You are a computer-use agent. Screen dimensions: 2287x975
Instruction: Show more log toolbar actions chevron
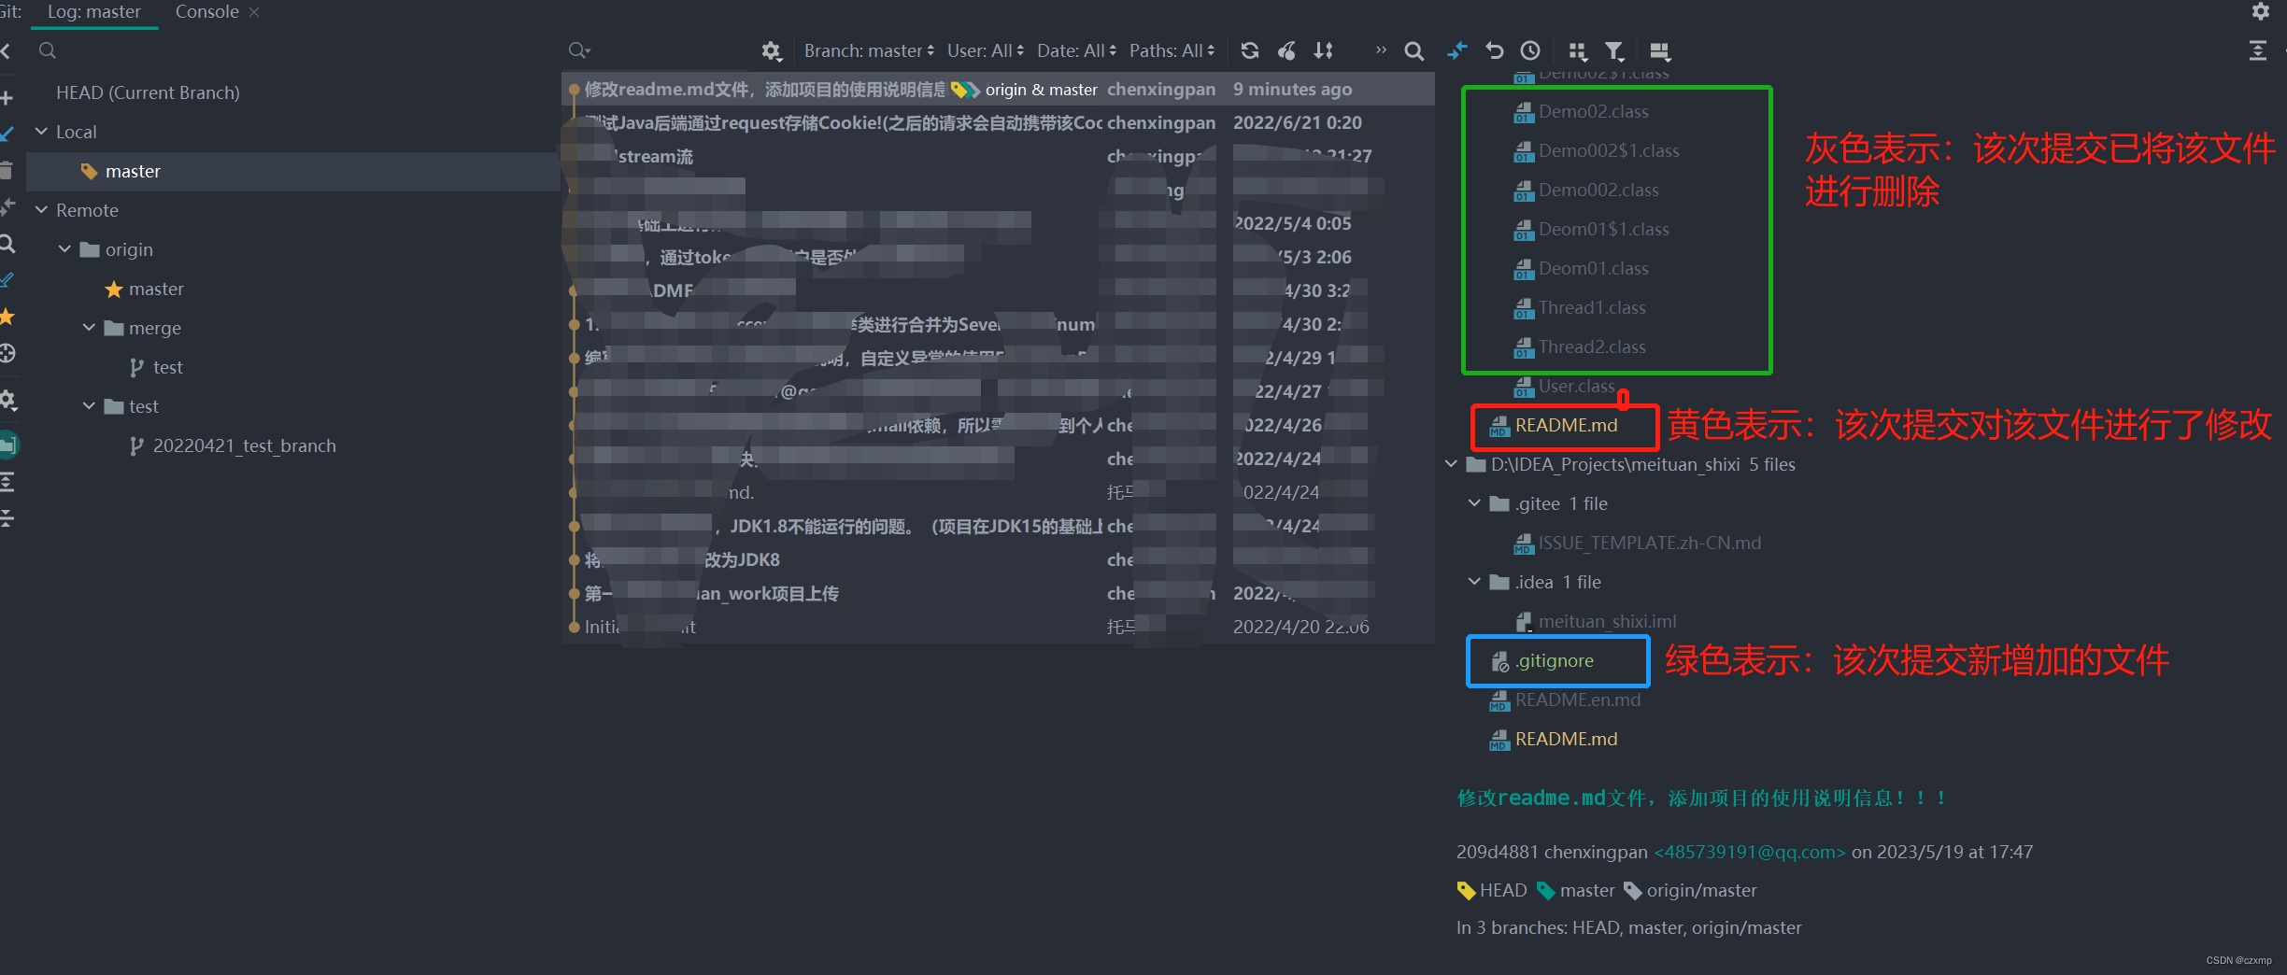(x=1381, y=50)
